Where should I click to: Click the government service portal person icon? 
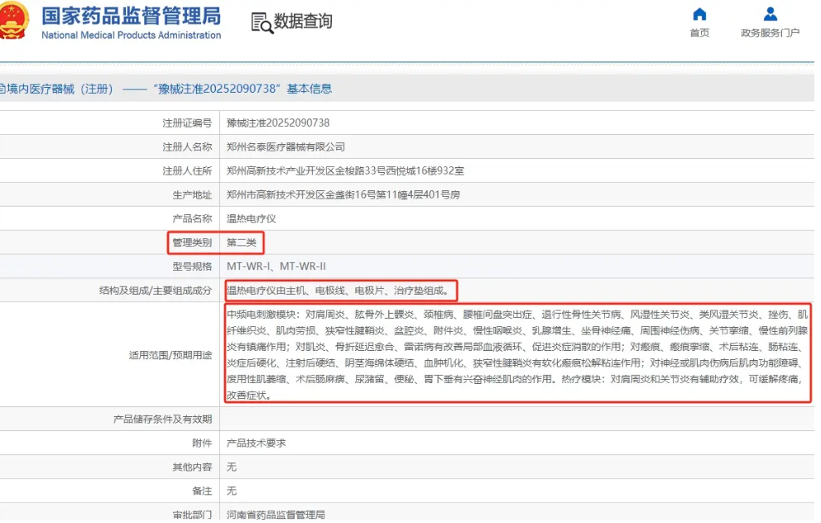pos(770,14)
